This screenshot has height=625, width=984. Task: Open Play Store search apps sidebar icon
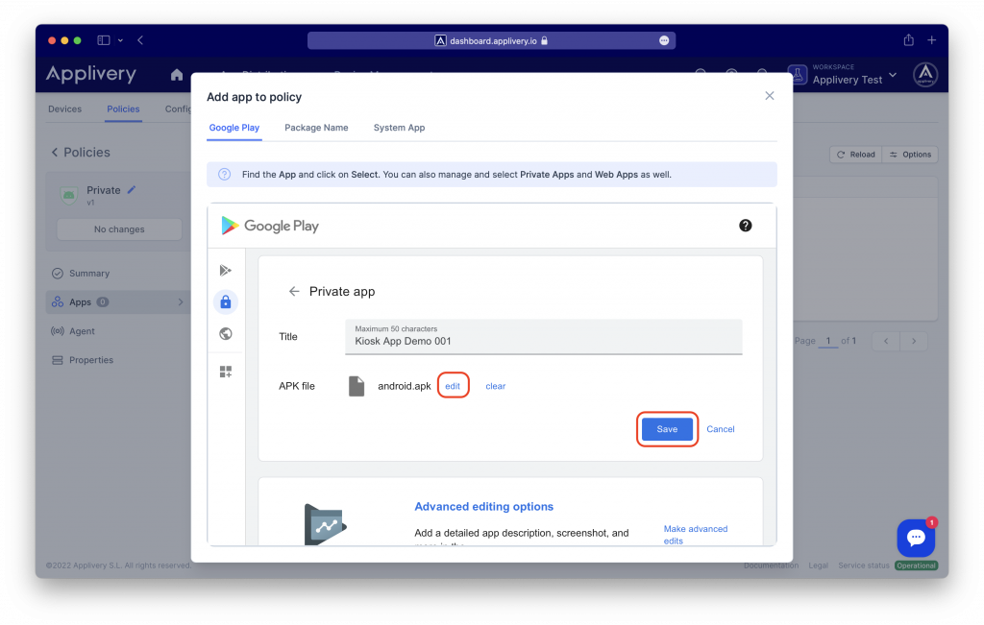coord(226,270)
